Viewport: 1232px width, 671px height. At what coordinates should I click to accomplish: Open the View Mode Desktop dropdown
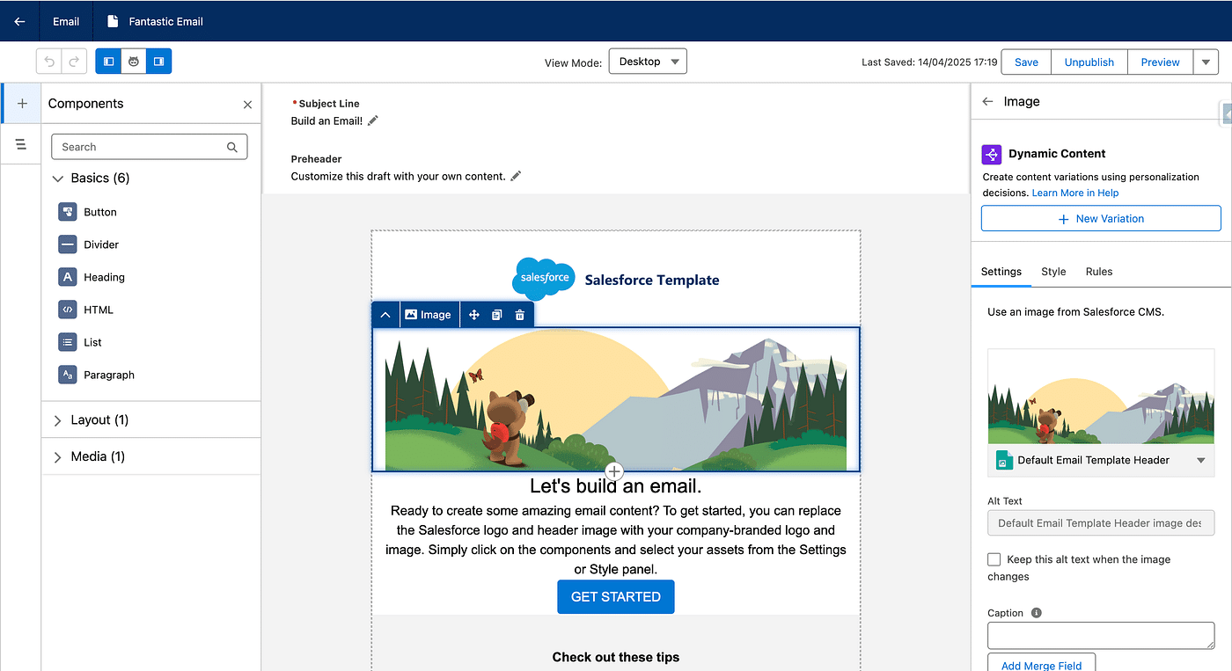[x=647, y=62]
